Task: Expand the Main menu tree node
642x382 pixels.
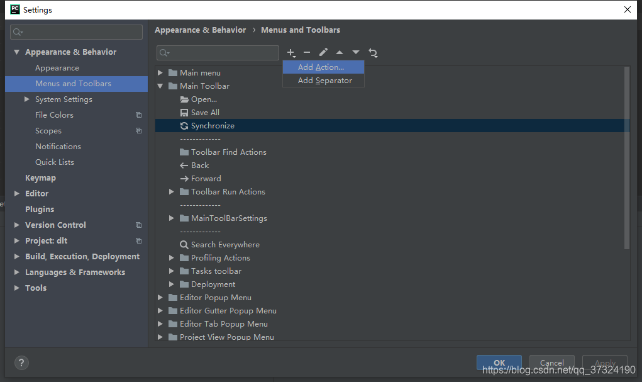Action: point(160,72)
